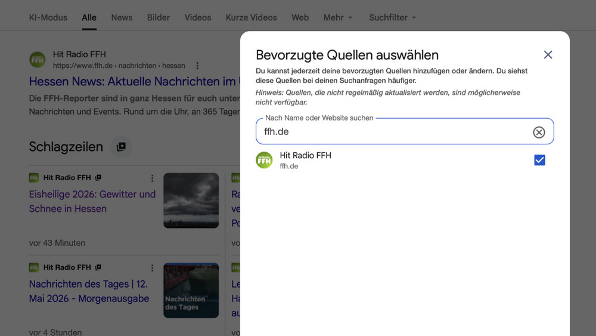Uncheck the Hit Radio FFH source checkbox

tap(539, 160)
